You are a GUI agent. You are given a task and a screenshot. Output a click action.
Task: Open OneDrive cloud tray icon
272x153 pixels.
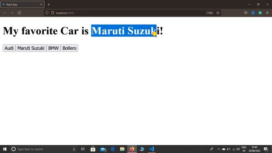click(224, 149)
